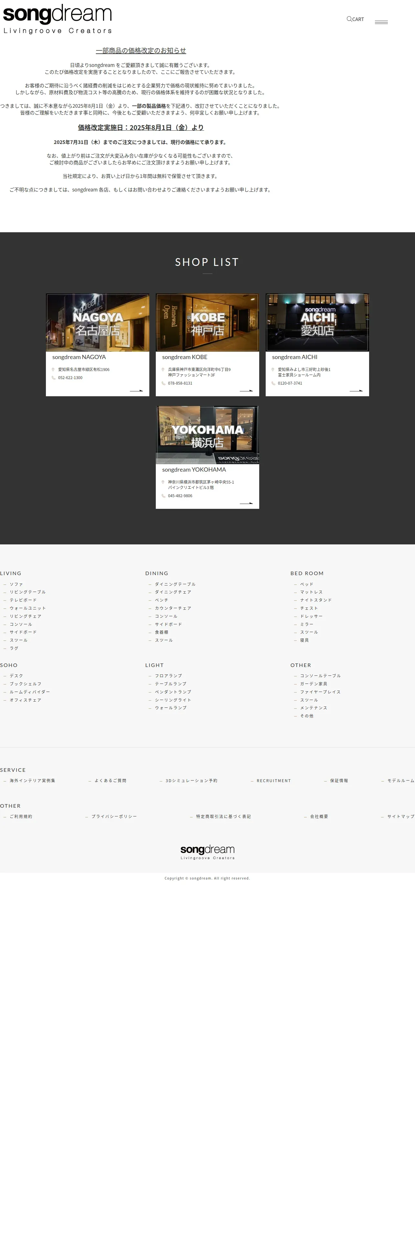Click the YOKOHAMA phone icon
The image size is (415, 1246).
click(163, 496)
